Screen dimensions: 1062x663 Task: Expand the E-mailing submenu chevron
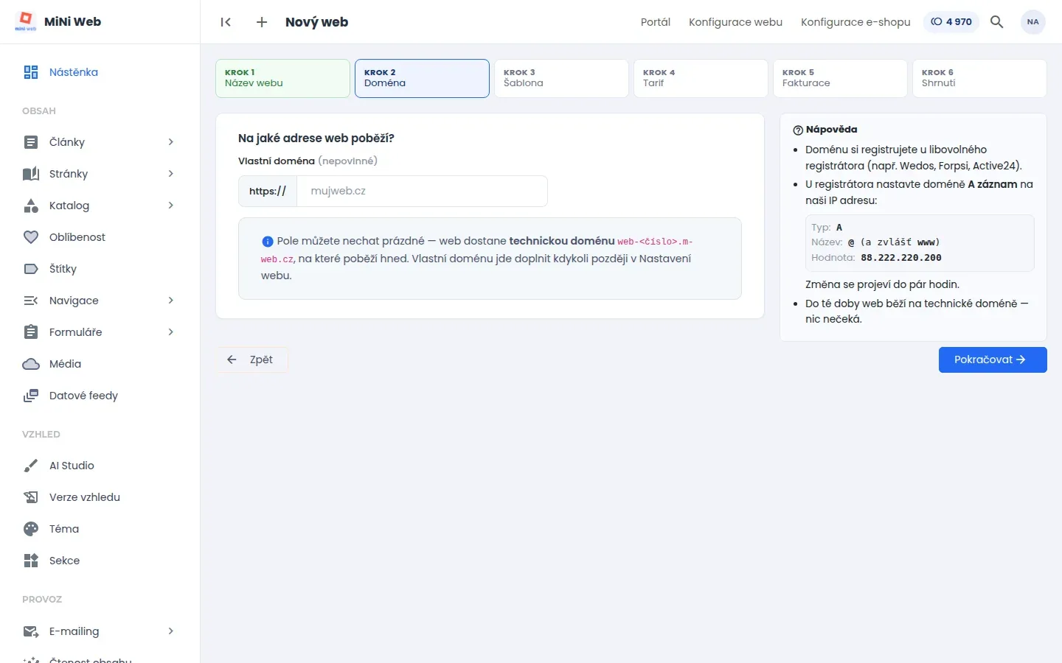tap(170, 631)
